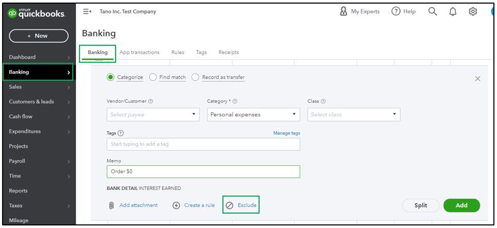Open the Vendor/Customer payee dropdown
The width and height of the screenshot is (497, 228).
(x=153, y=114)
